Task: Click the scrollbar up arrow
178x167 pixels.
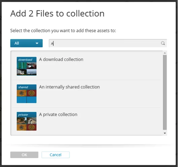Action: coord(165,53)
